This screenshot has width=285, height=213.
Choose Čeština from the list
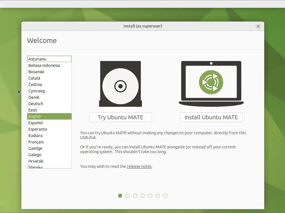click(x=49, y=85)
